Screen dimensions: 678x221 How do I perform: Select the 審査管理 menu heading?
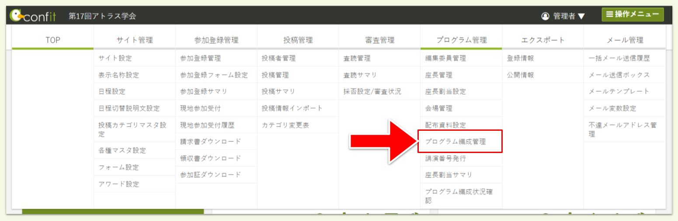379,40
